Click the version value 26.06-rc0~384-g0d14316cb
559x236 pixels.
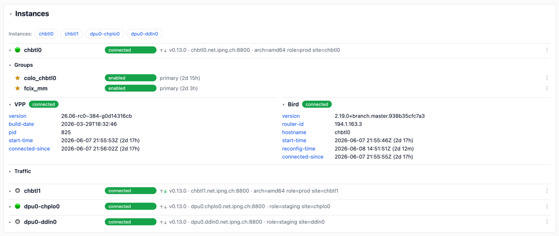[97, 116]
